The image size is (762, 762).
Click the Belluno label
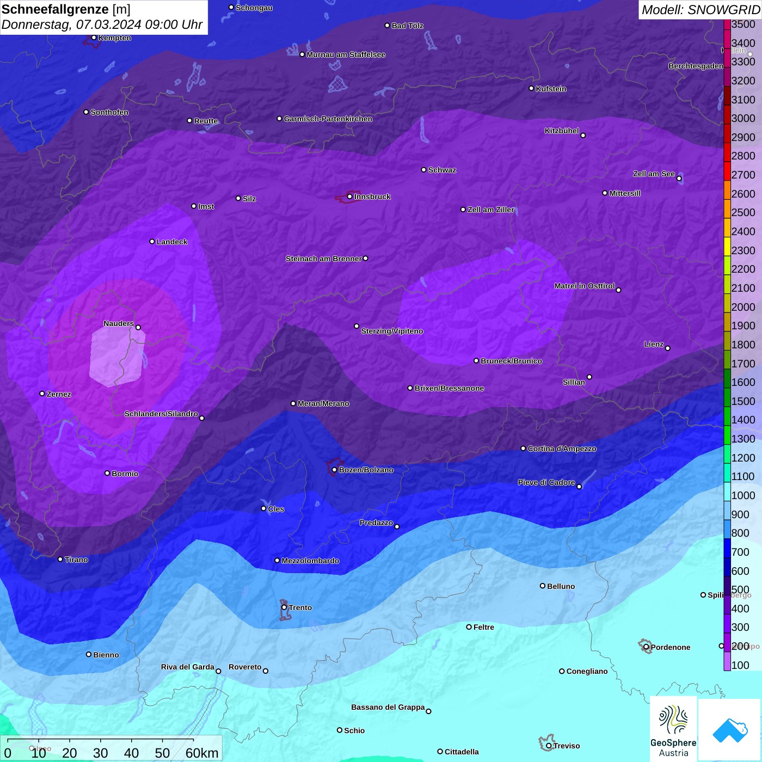(x=561, y=586)
